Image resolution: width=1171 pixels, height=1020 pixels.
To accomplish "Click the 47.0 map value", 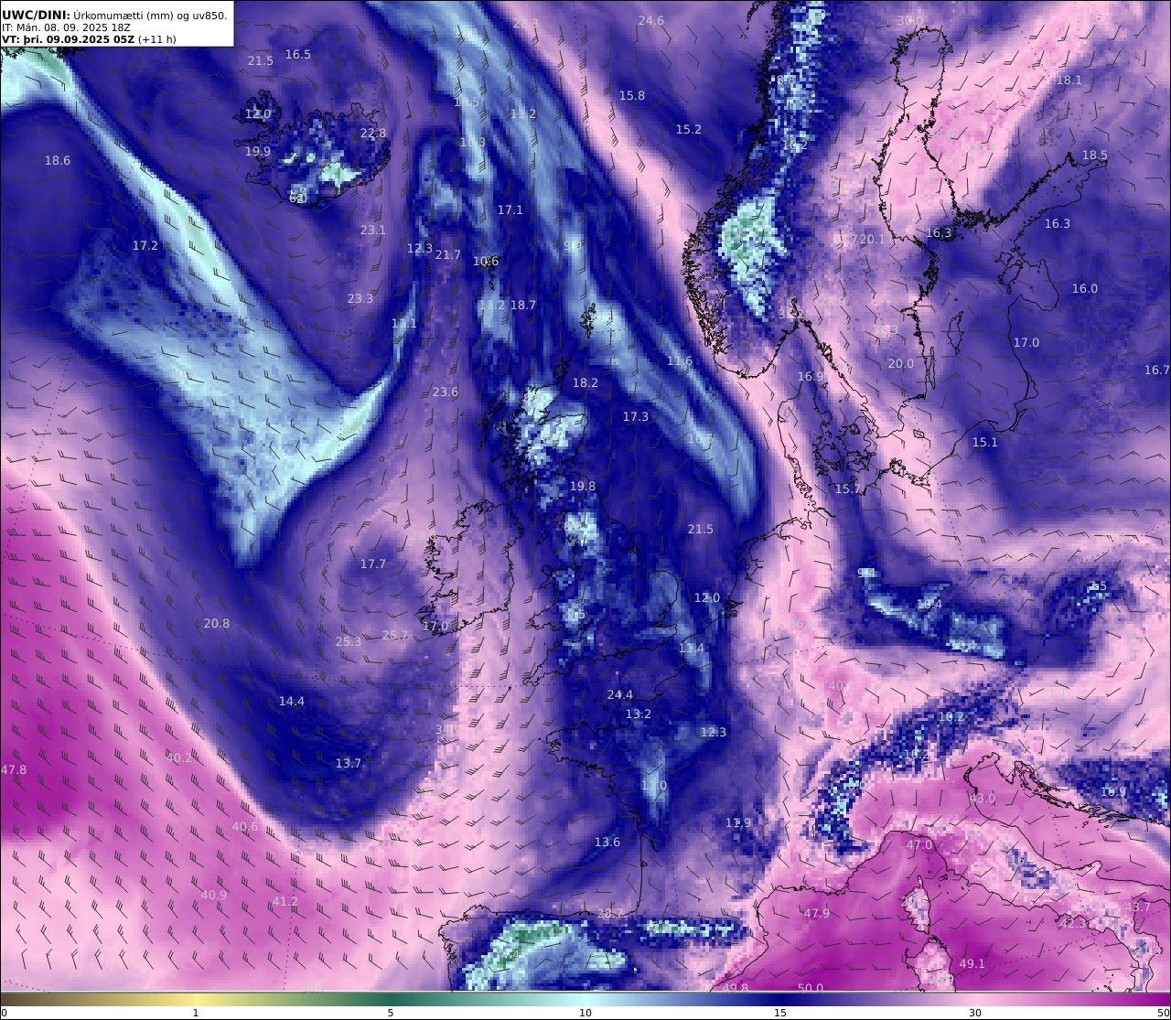I will [919, 844].
